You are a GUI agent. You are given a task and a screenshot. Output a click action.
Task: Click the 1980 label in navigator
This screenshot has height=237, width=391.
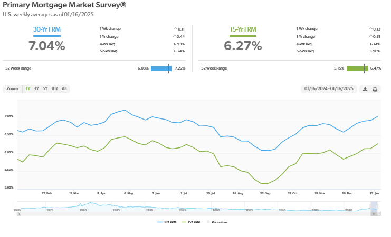click(83, 210)
